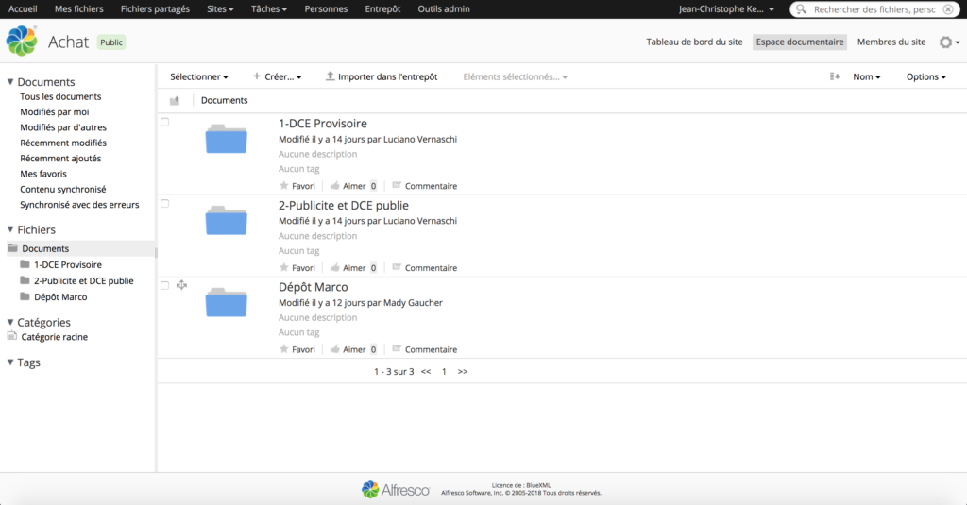Viewport: 967px width, 505px height.
Task: Click the sort order direction icon
Action: click(x=835, y=76)
